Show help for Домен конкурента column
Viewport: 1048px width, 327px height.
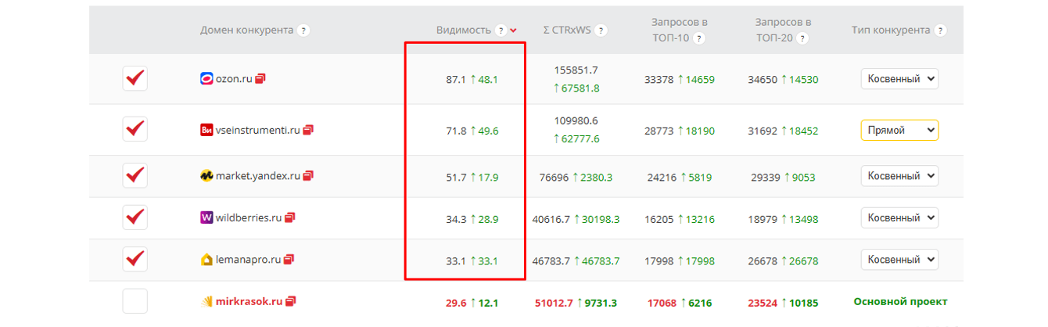[303, 31]
